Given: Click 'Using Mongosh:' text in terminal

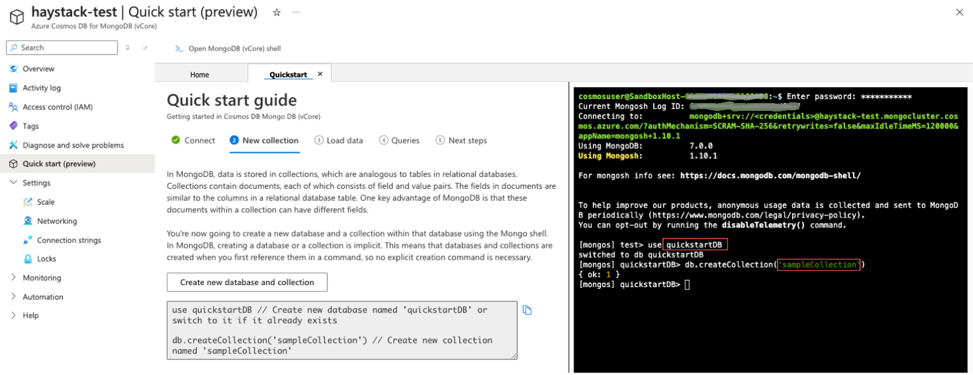Looking at the screenshot, I should pos(611,156).
